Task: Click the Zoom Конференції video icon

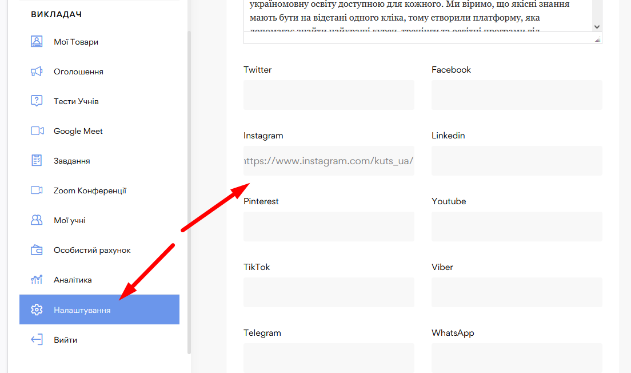Action: pos(37,191)
